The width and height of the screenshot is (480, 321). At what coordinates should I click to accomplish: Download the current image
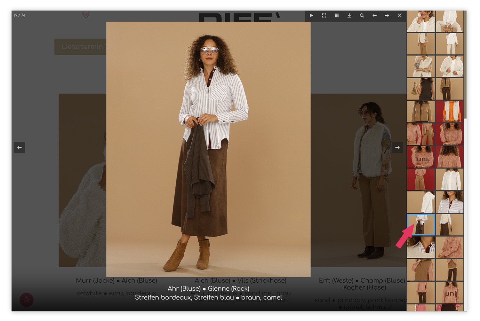(x=349, y=15)
